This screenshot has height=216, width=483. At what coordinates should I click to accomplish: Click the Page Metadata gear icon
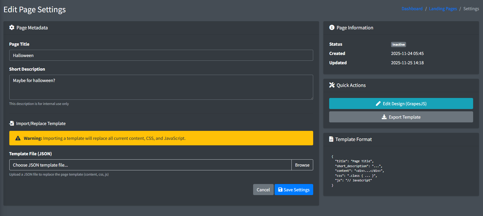(x=12, y=28)
